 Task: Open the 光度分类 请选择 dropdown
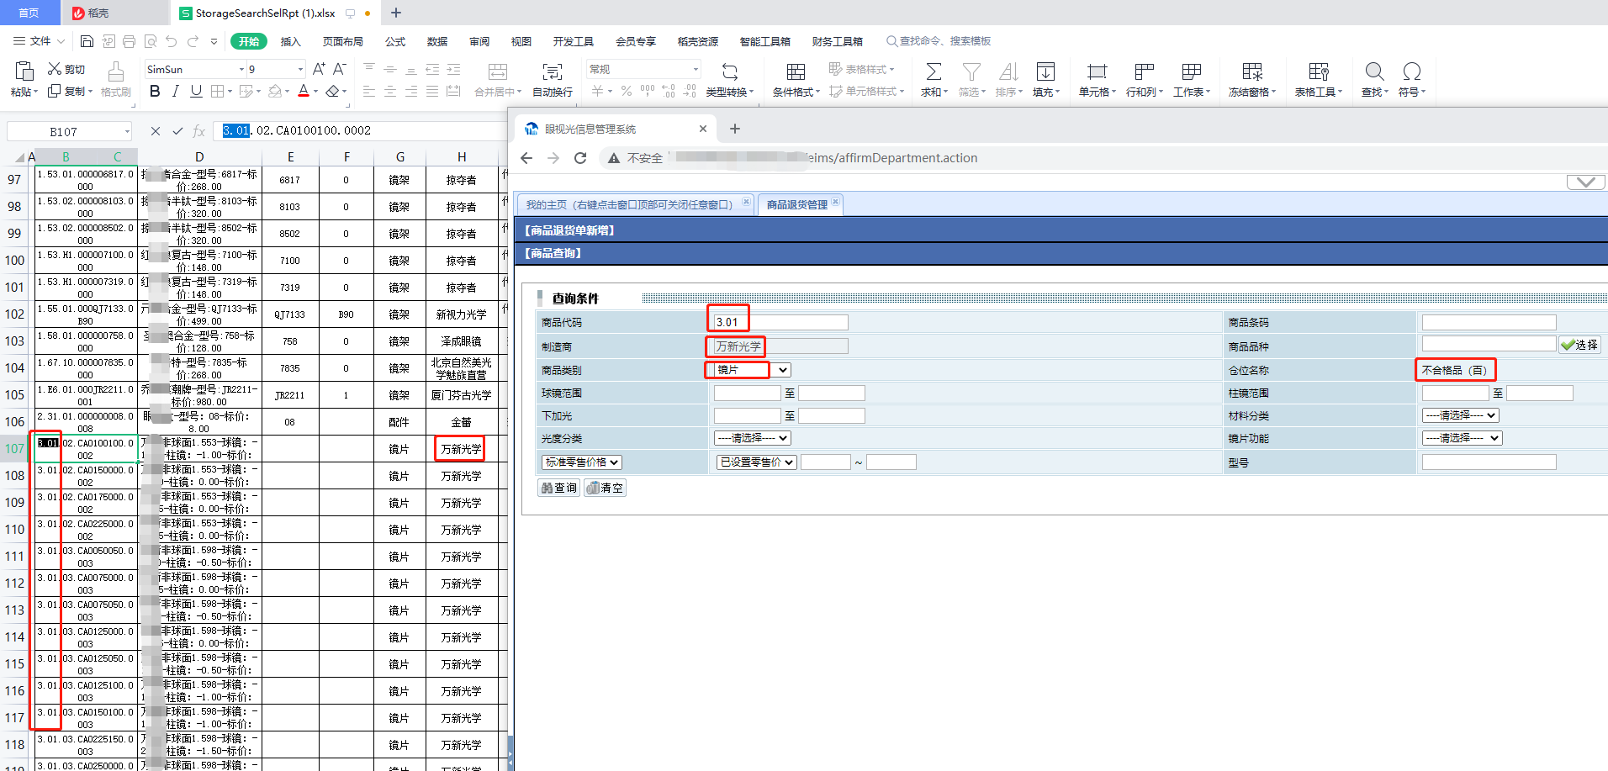click(x=753, y=438)
